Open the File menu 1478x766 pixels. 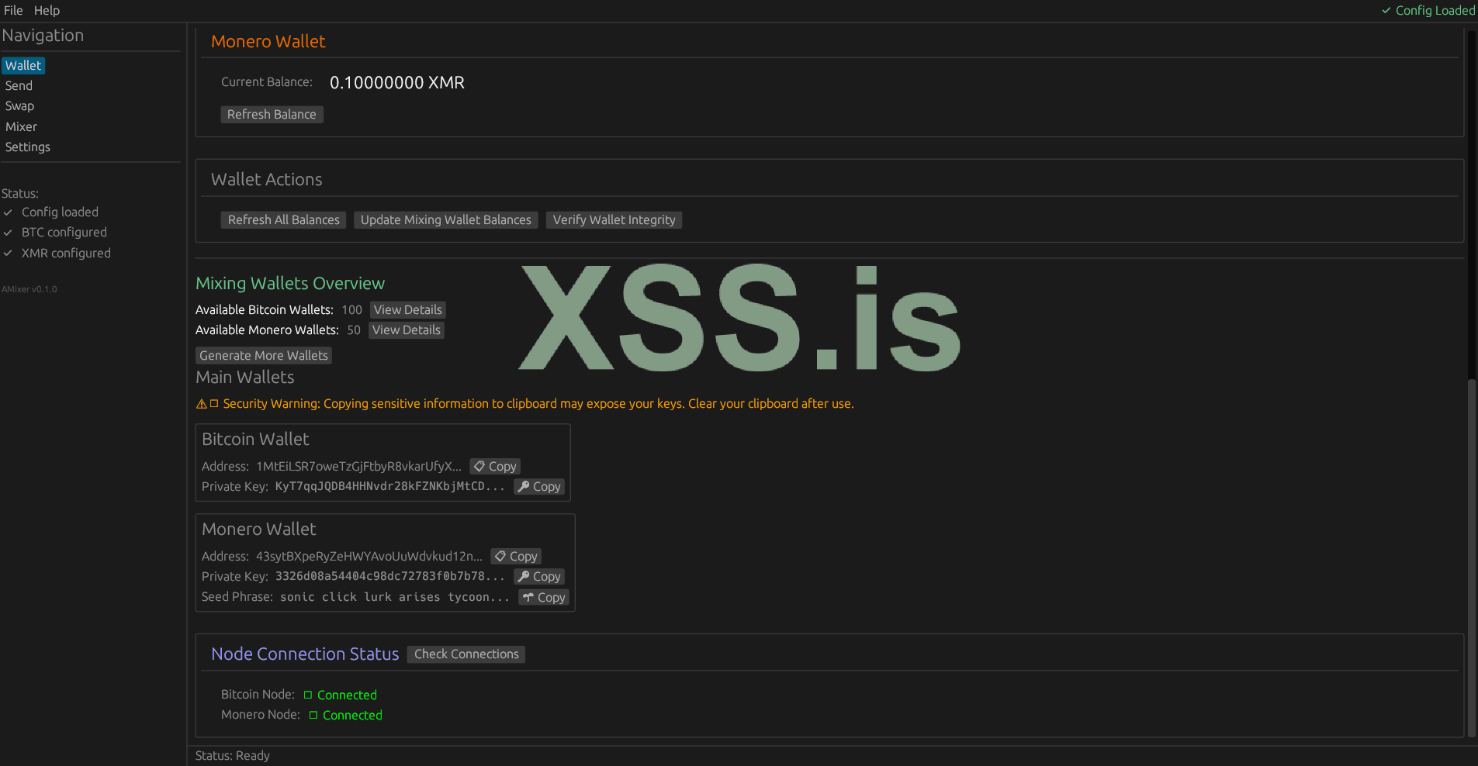13,10
